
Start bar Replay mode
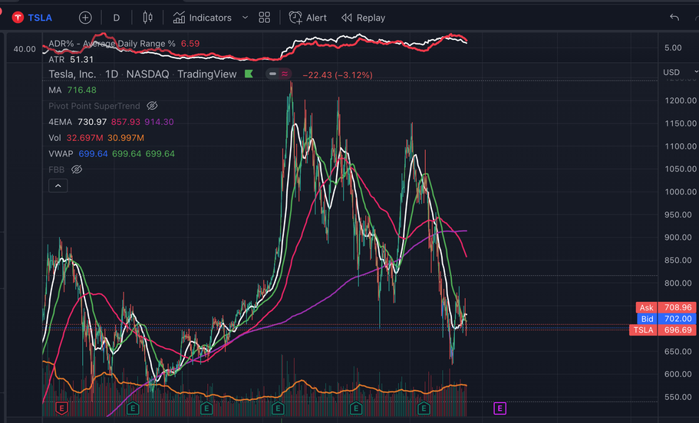[364, 18]
